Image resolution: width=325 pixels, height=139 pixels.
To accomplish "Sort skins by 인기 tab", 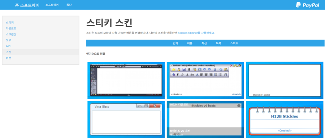I will [175, 43].
